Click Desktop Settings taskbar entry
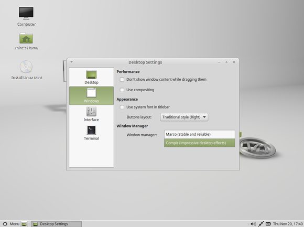Viewport: 304px width, 227px height. click(57, 224)
